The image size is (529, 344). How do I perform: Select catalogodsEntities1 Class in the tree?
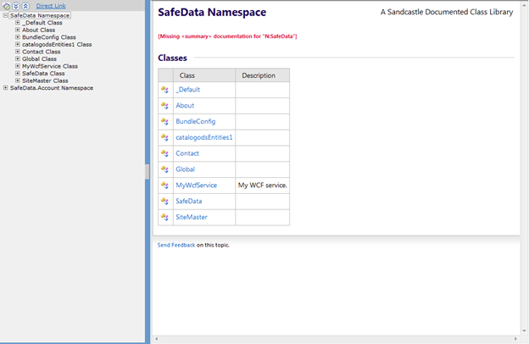click(57, 44)
